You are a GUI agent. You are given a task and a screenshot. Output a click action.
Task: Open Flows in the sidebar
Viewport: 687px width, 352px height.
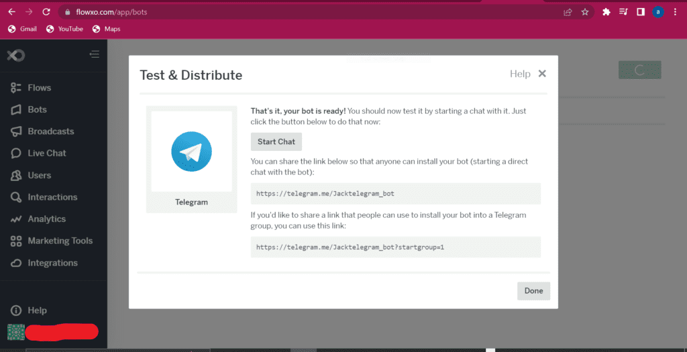(x=31, y=88)
